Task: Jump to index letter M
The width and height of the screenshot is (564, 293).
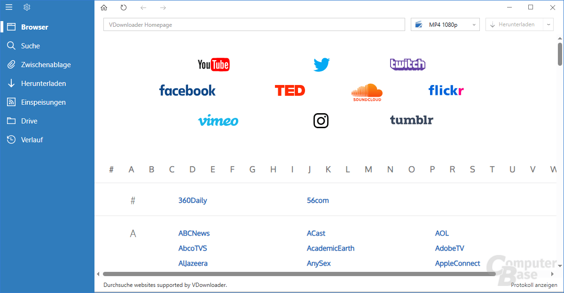Action: pyautogui.click(x=368, y=170)
